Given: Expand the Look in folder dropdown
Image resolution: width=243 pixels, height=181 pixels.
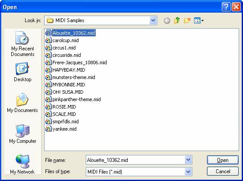Looking at the screenshot, I should tap(153, 20).
